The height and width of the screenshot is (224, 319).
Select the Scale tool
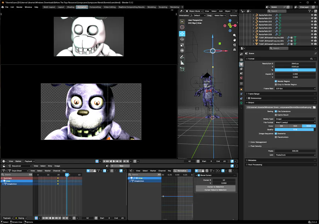click(182, 45)
